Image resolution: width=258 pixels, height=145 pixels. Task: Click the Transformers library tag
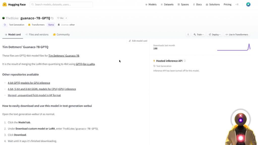(37, 25)
